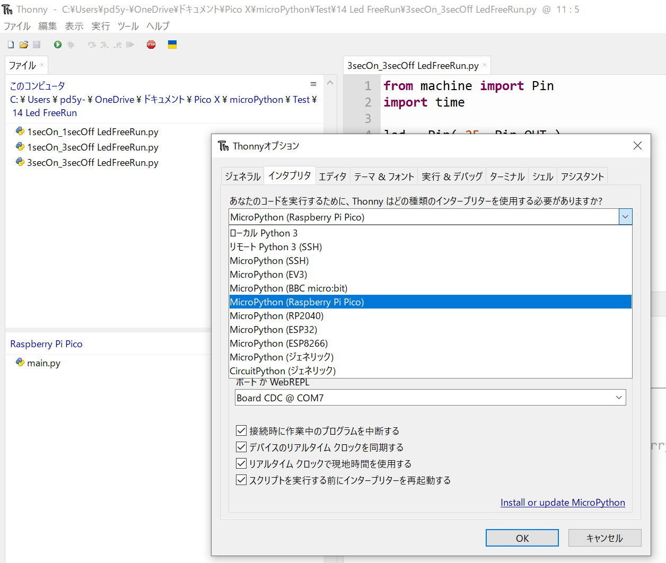Click the Python icon beside 1secOn_3secOff LedFreeRun.py

click(20, 147)
